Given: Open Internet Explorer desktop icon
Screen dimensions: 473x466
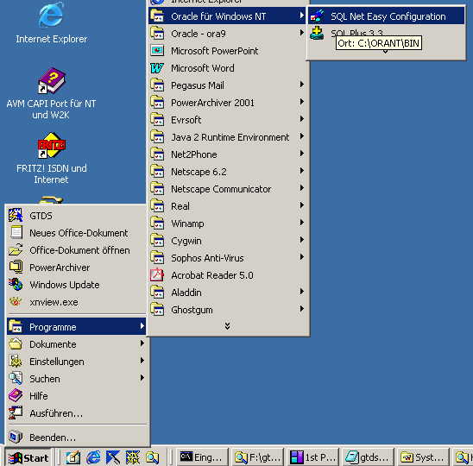Looking at the screenshot, I should pyautogui.click(x=51, y=15).
